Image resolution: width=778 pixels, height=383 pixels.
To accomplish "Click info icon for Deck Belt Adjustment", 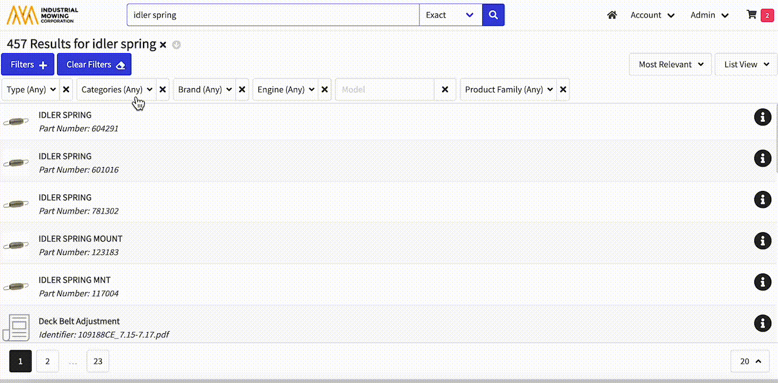I will (762, 323).
